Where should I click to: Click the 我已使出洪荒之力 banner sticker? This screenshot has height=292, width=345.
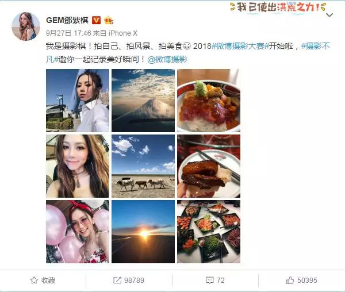pos(278,7)
